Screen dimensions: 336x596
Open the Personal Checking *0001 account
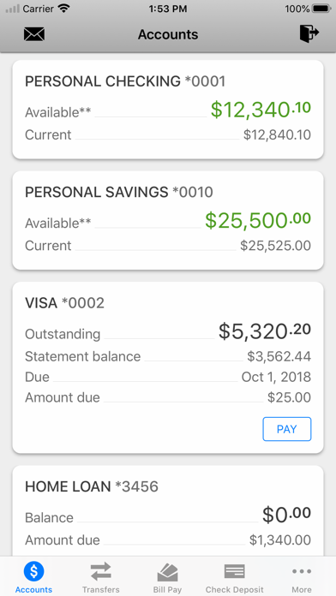point(168,110)
